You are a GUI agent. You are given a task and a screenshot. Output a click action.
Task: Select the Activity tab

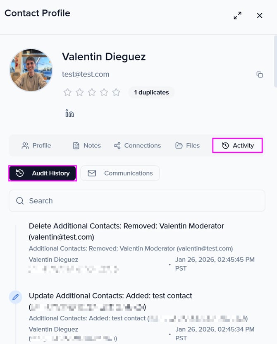238,145
